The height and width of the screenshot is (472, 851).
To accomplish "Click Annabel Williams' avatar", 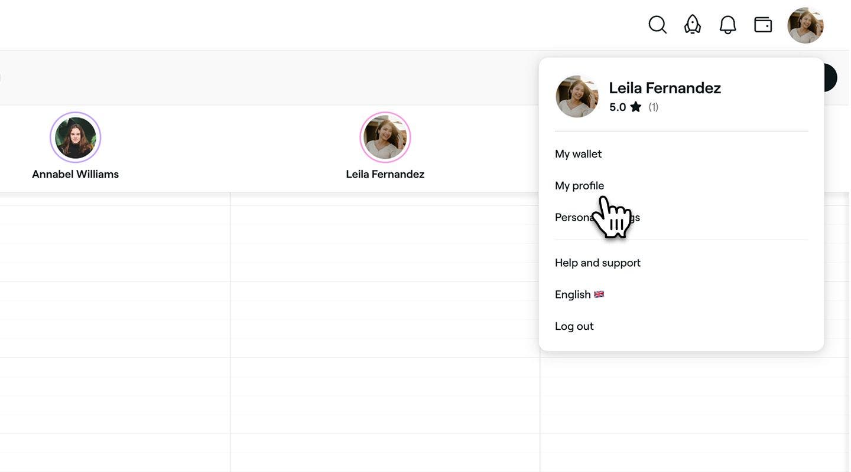I will pyautogui.click(x=76, y=137).
